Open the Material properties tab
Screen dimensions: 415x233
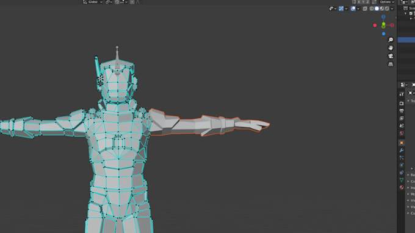pyautogui.click(x=402, y=187)
